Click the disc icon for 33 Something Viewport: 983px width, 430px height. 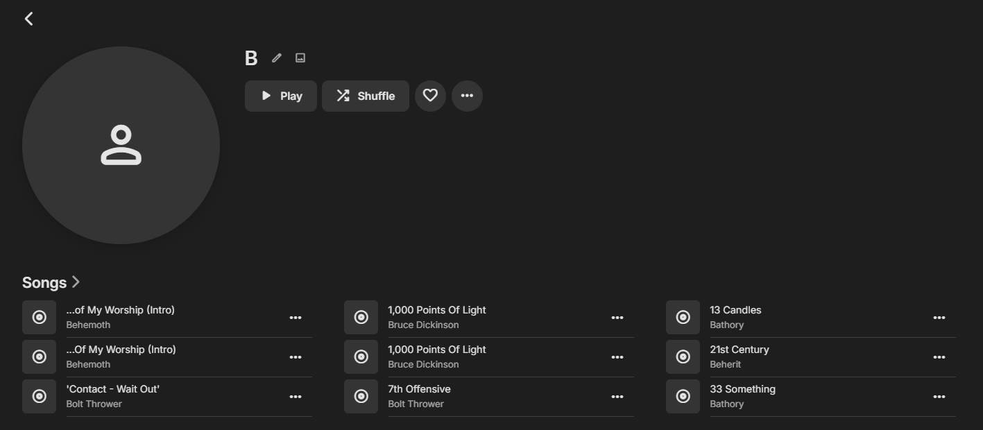[683, 396]
